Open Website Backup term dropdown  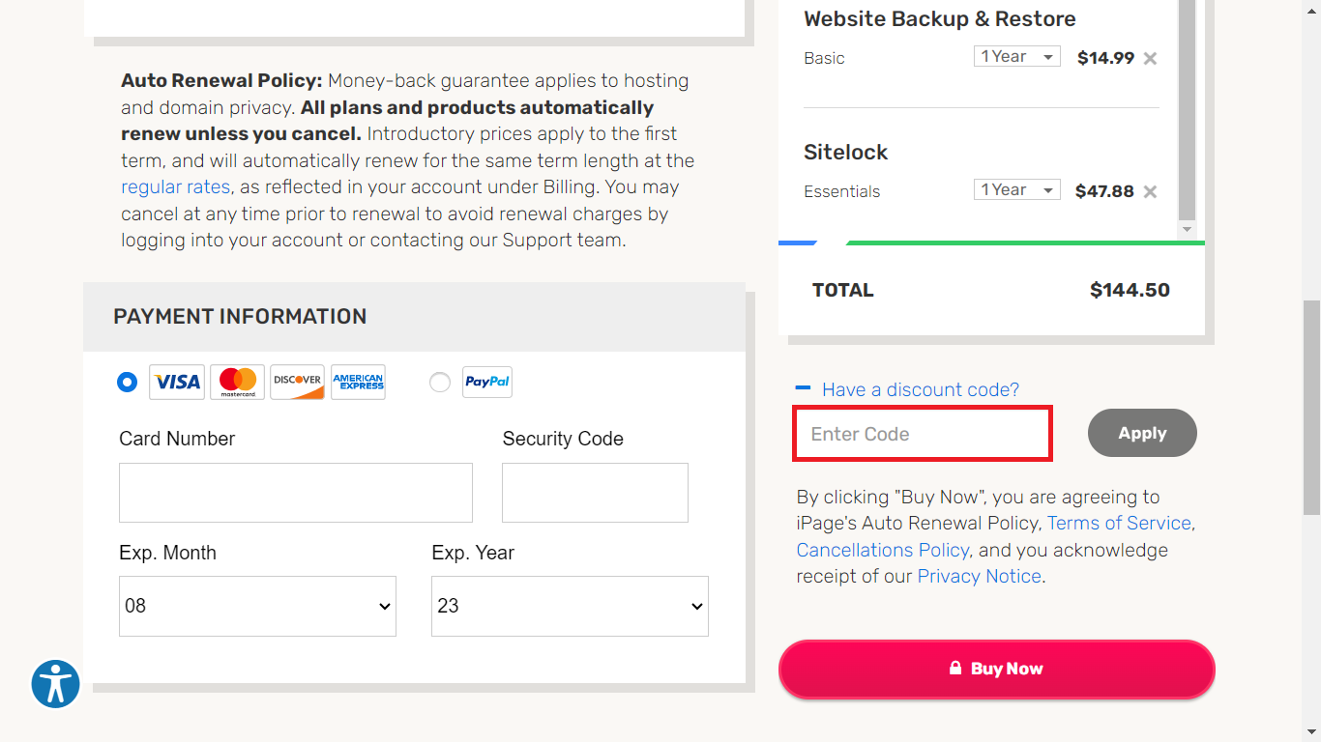1016,57
